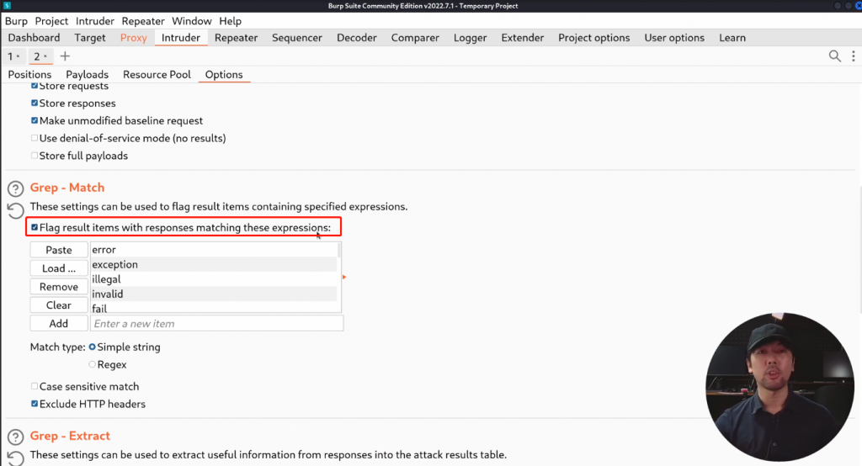This screenshot has height=466, width=862.
Task: Open the Positions sub-tab
Action: point(29,75)
